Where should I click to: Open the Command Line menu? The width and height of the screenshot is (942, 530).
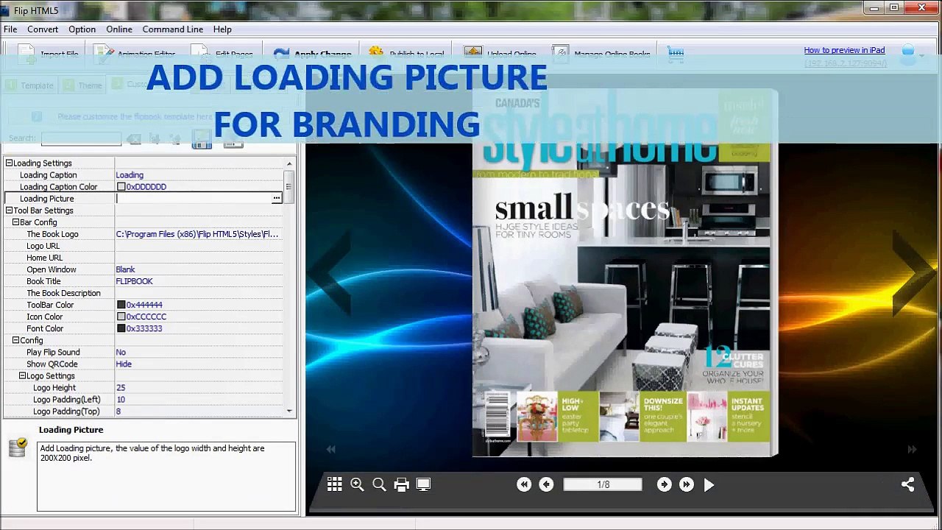(x=173, y=29)
